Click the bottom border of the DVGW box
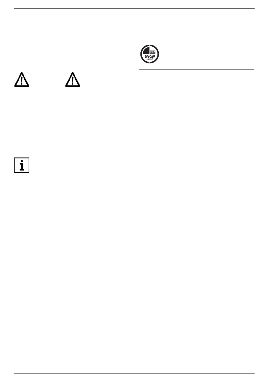The image size is (269, 384). (197, 69)
